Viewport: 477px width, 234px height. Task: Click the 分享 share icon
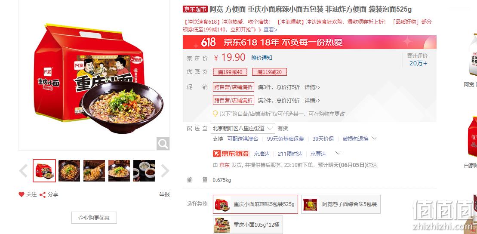(43, 194)
